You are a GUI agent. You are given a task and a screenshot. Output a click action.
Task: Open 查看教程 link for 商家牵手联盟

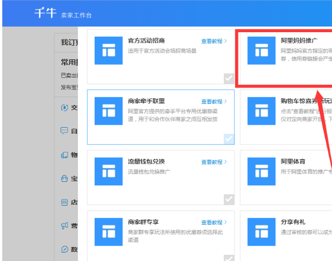(x=214, y=102)
